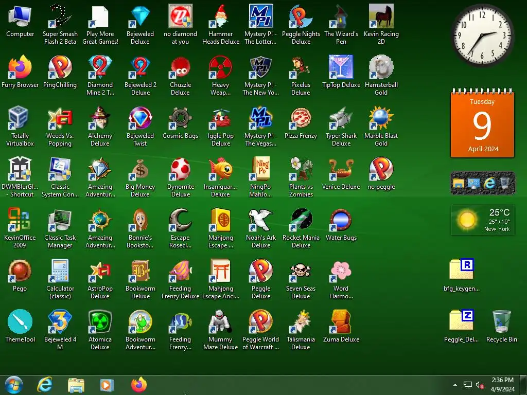Open the Windows Start menu orb

pyautogui.click(x=13, y=385)
